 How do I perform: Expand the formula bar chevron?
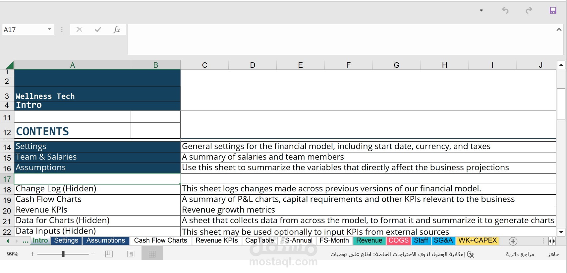point(559,30)
